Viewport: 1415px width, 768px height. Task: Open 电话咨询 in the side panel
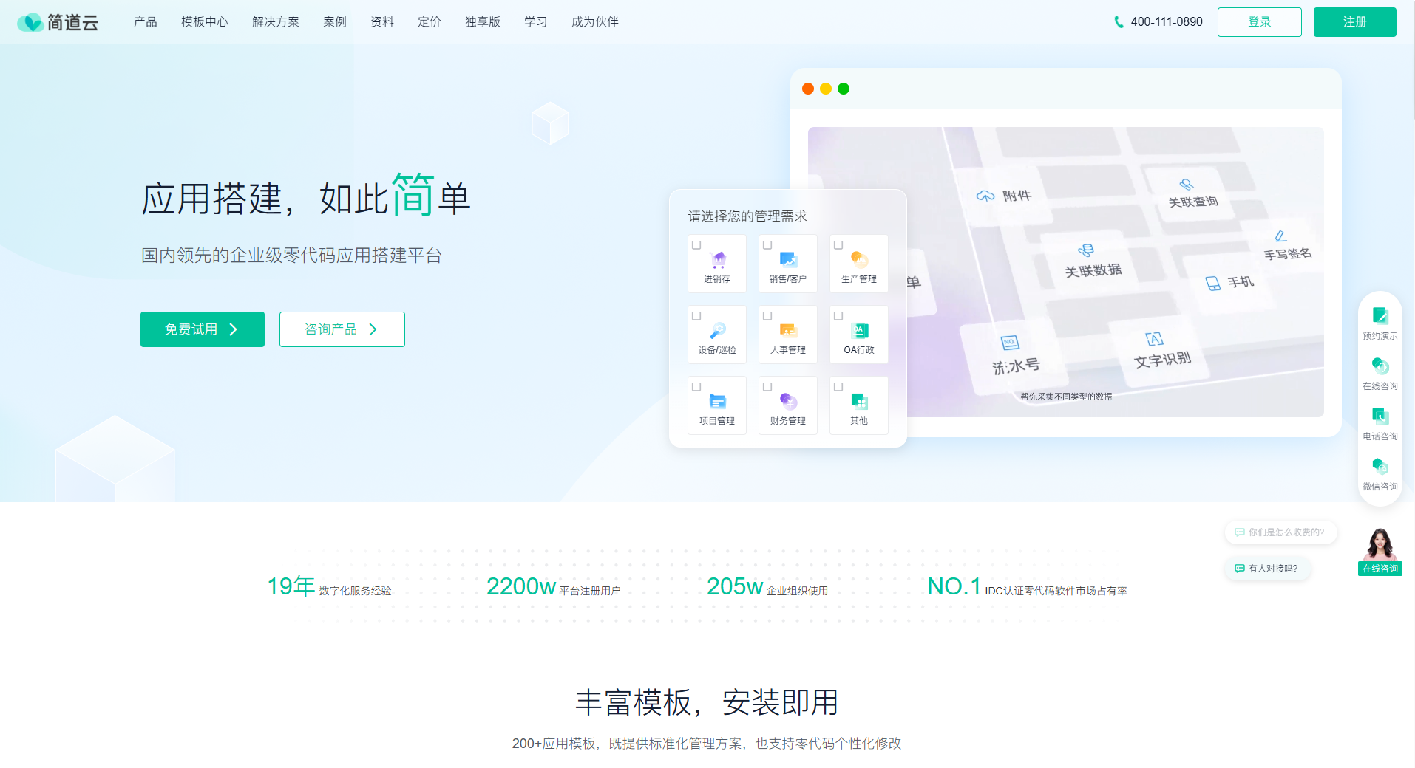click(1380, 424)
